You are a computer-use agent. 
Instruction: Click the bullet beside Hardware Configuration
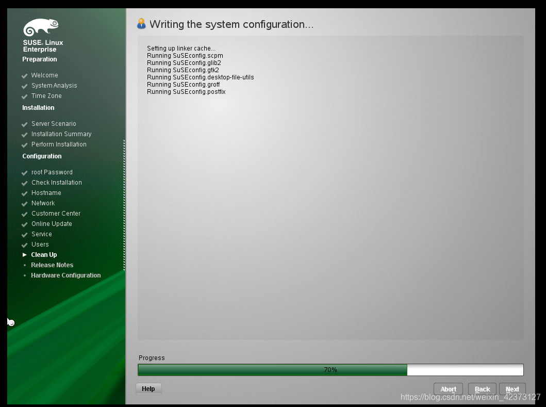[x=25, y=275]
